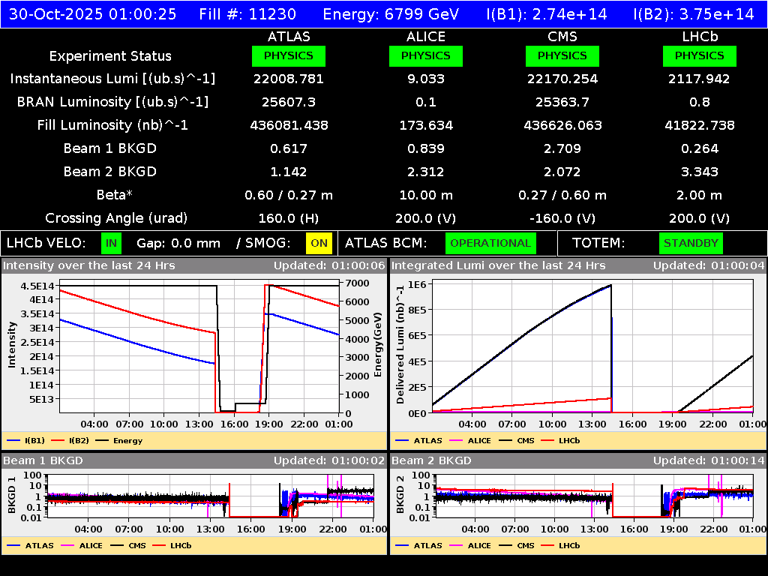
Task: Click the ALICE PHYSICS status indicator
Action: click(425, 55)
